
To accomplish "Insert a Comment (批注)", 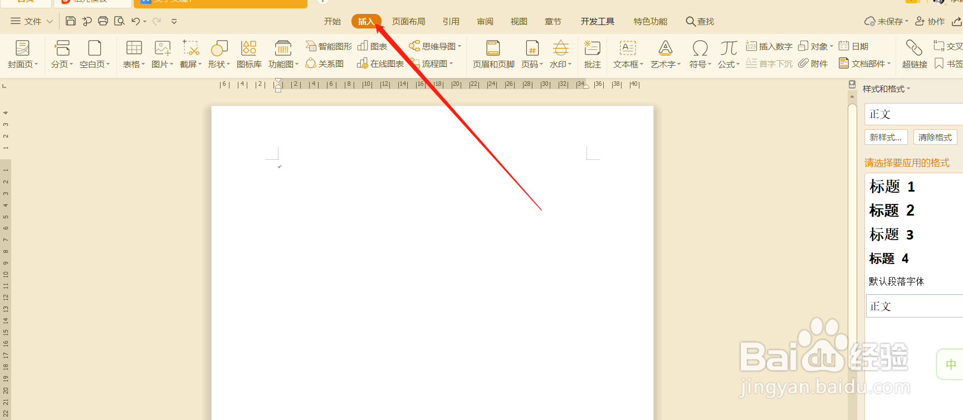I will point(592,55).
